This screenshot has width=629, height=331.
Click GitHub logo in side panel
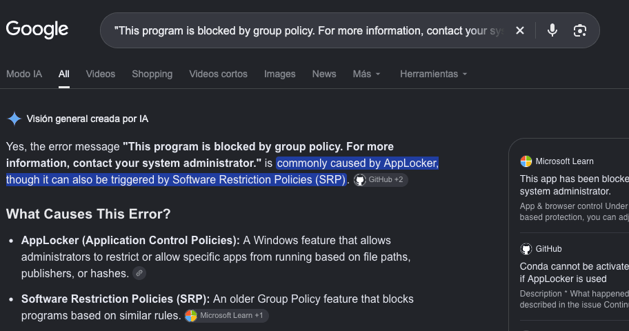[x=526, y=249]
